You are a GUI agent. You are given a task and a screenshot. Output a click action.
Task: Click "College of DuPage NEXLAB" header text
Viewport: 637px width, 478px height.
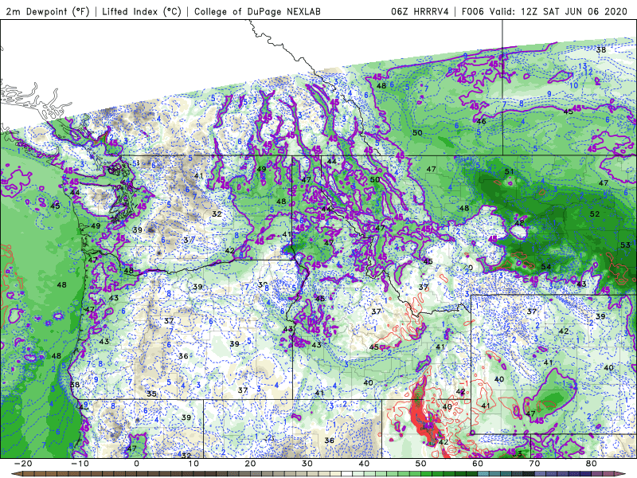(x=257, y=12)
